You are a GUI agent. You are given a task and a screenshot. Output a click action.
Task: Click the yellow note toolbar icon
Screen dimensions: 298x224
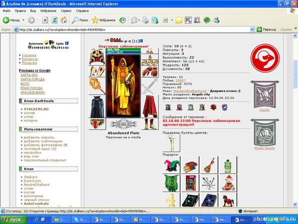click(x=179, y=20)
